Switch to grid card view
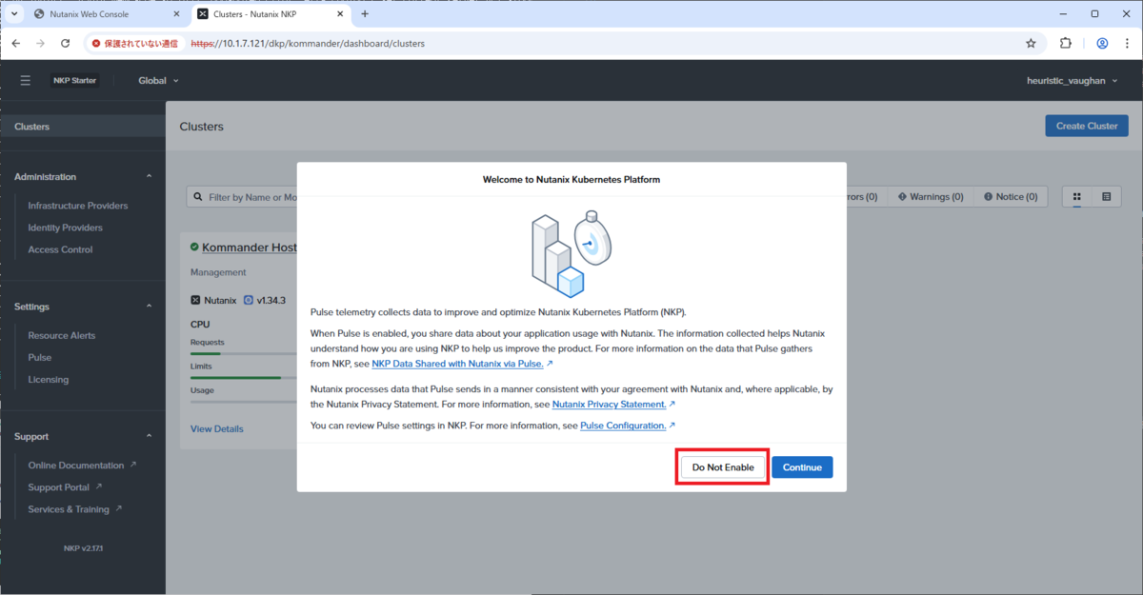 pos(1077,197)
